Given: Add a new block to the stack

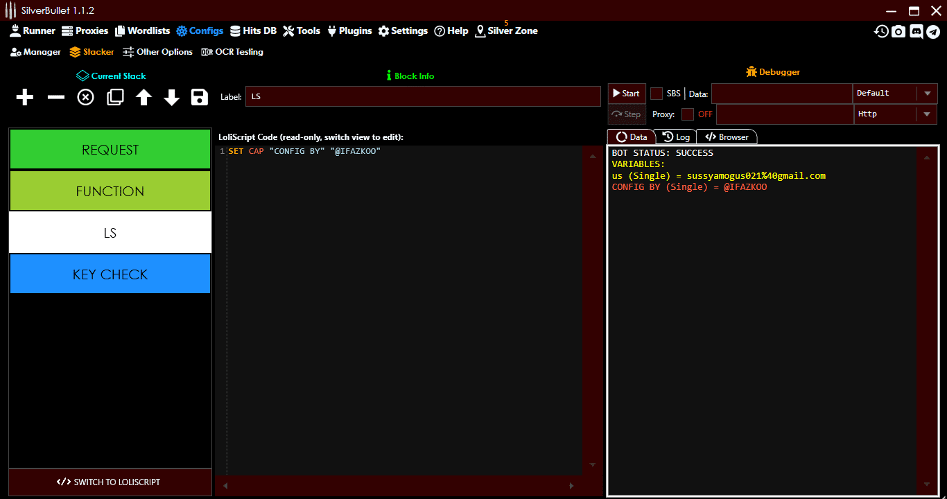Looking at the screenshot, I should point(24,97).
